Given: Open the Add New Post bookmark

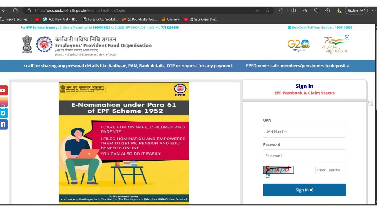Looking at the screenshot, I should pos(60,19).
